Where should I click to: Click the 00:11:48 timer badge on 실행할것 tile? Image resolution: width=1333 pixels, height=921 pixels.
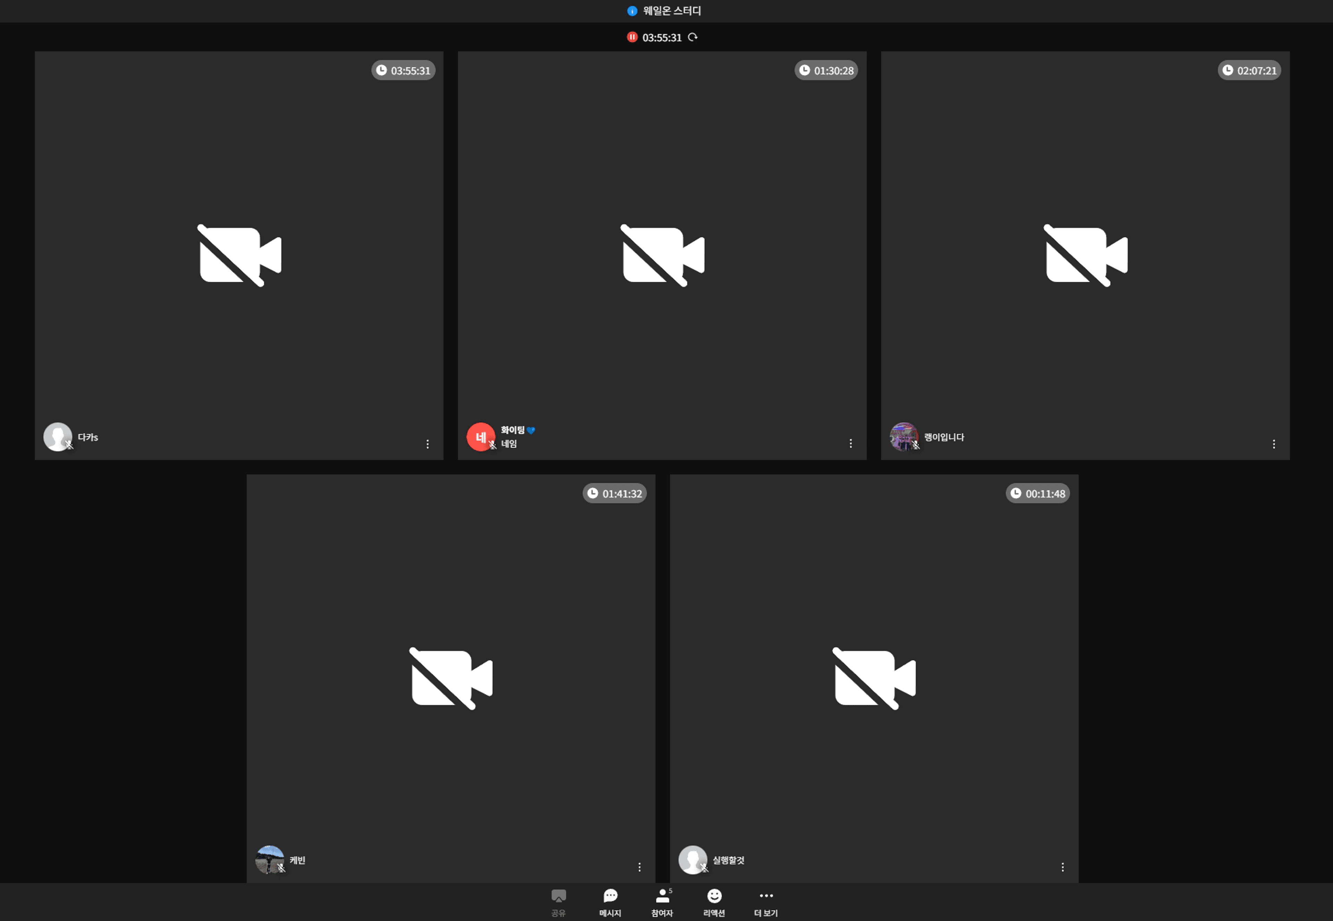[x=1038, y=493]
